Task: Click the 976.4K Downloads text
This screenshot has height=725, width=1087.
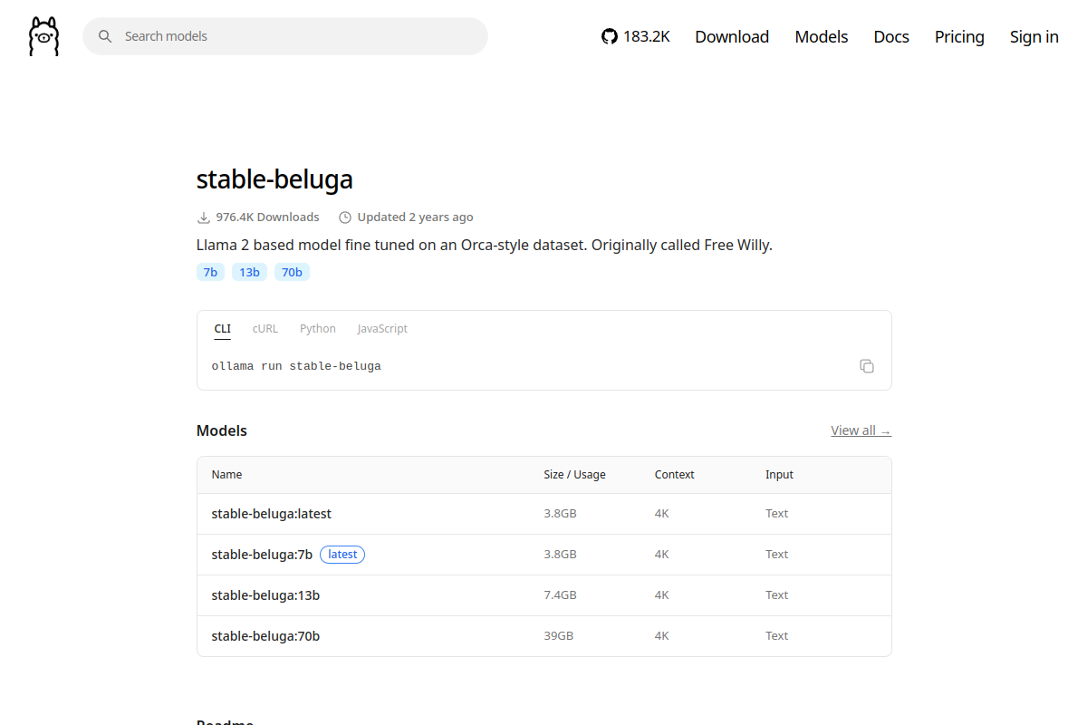Action: [x=267, y=217]
